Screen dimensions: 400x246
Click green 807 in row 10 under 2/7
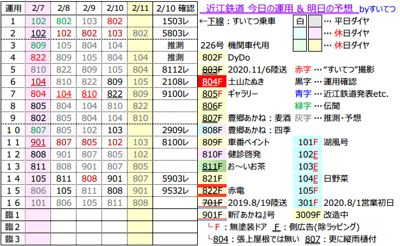38,130
